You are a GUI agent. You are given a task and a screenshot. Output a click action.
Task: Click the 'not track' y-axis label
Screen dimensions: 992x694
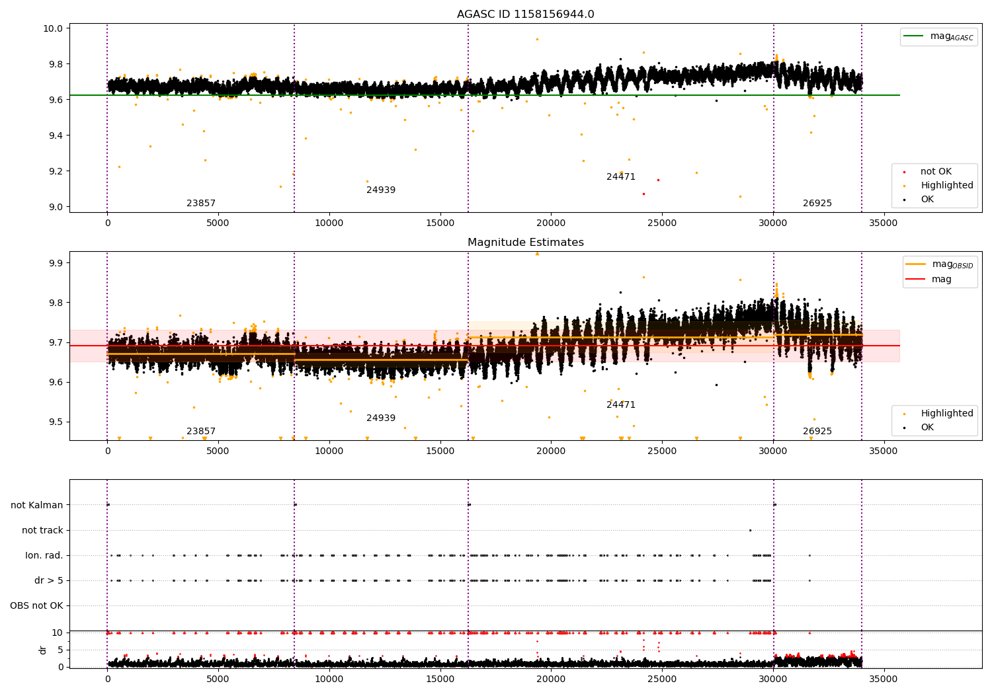click(x=42, y=531)
